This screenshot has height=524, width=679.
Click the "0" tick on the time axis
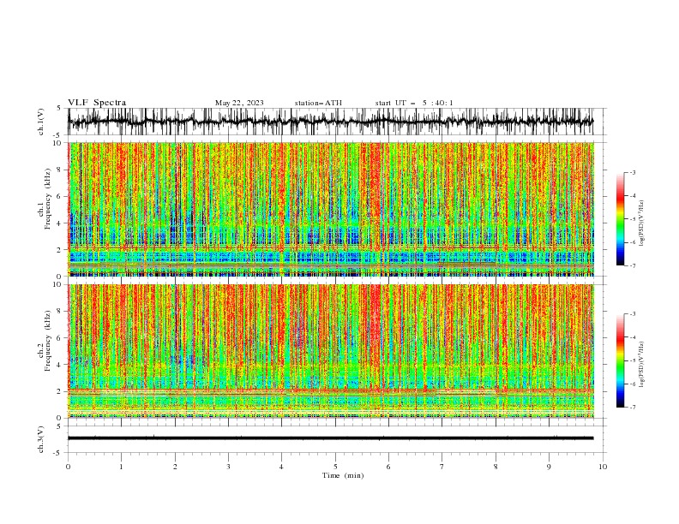pos(68,467)
